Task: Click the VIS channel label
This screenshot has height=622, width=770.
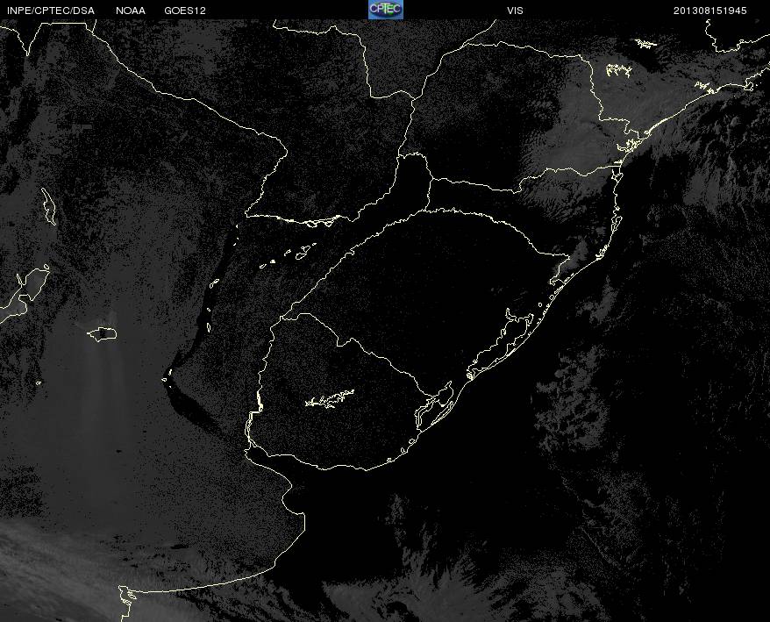Action: click(515, 11)
